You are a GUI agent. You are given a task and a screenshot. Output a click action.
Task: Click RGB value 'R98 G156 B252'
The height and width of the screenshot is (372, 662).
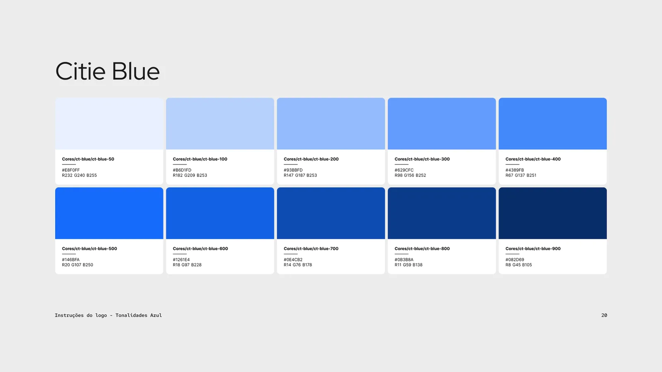point(410,175)
